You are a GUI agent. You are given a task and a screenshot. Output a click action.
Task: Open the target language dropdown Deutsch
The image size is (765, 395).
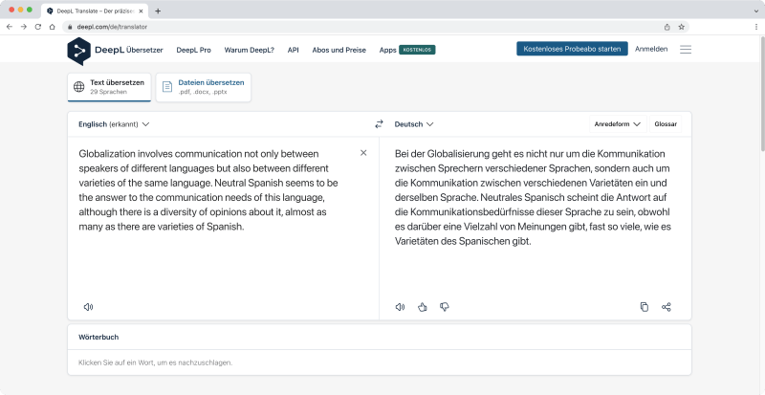(x=414, y=124)
